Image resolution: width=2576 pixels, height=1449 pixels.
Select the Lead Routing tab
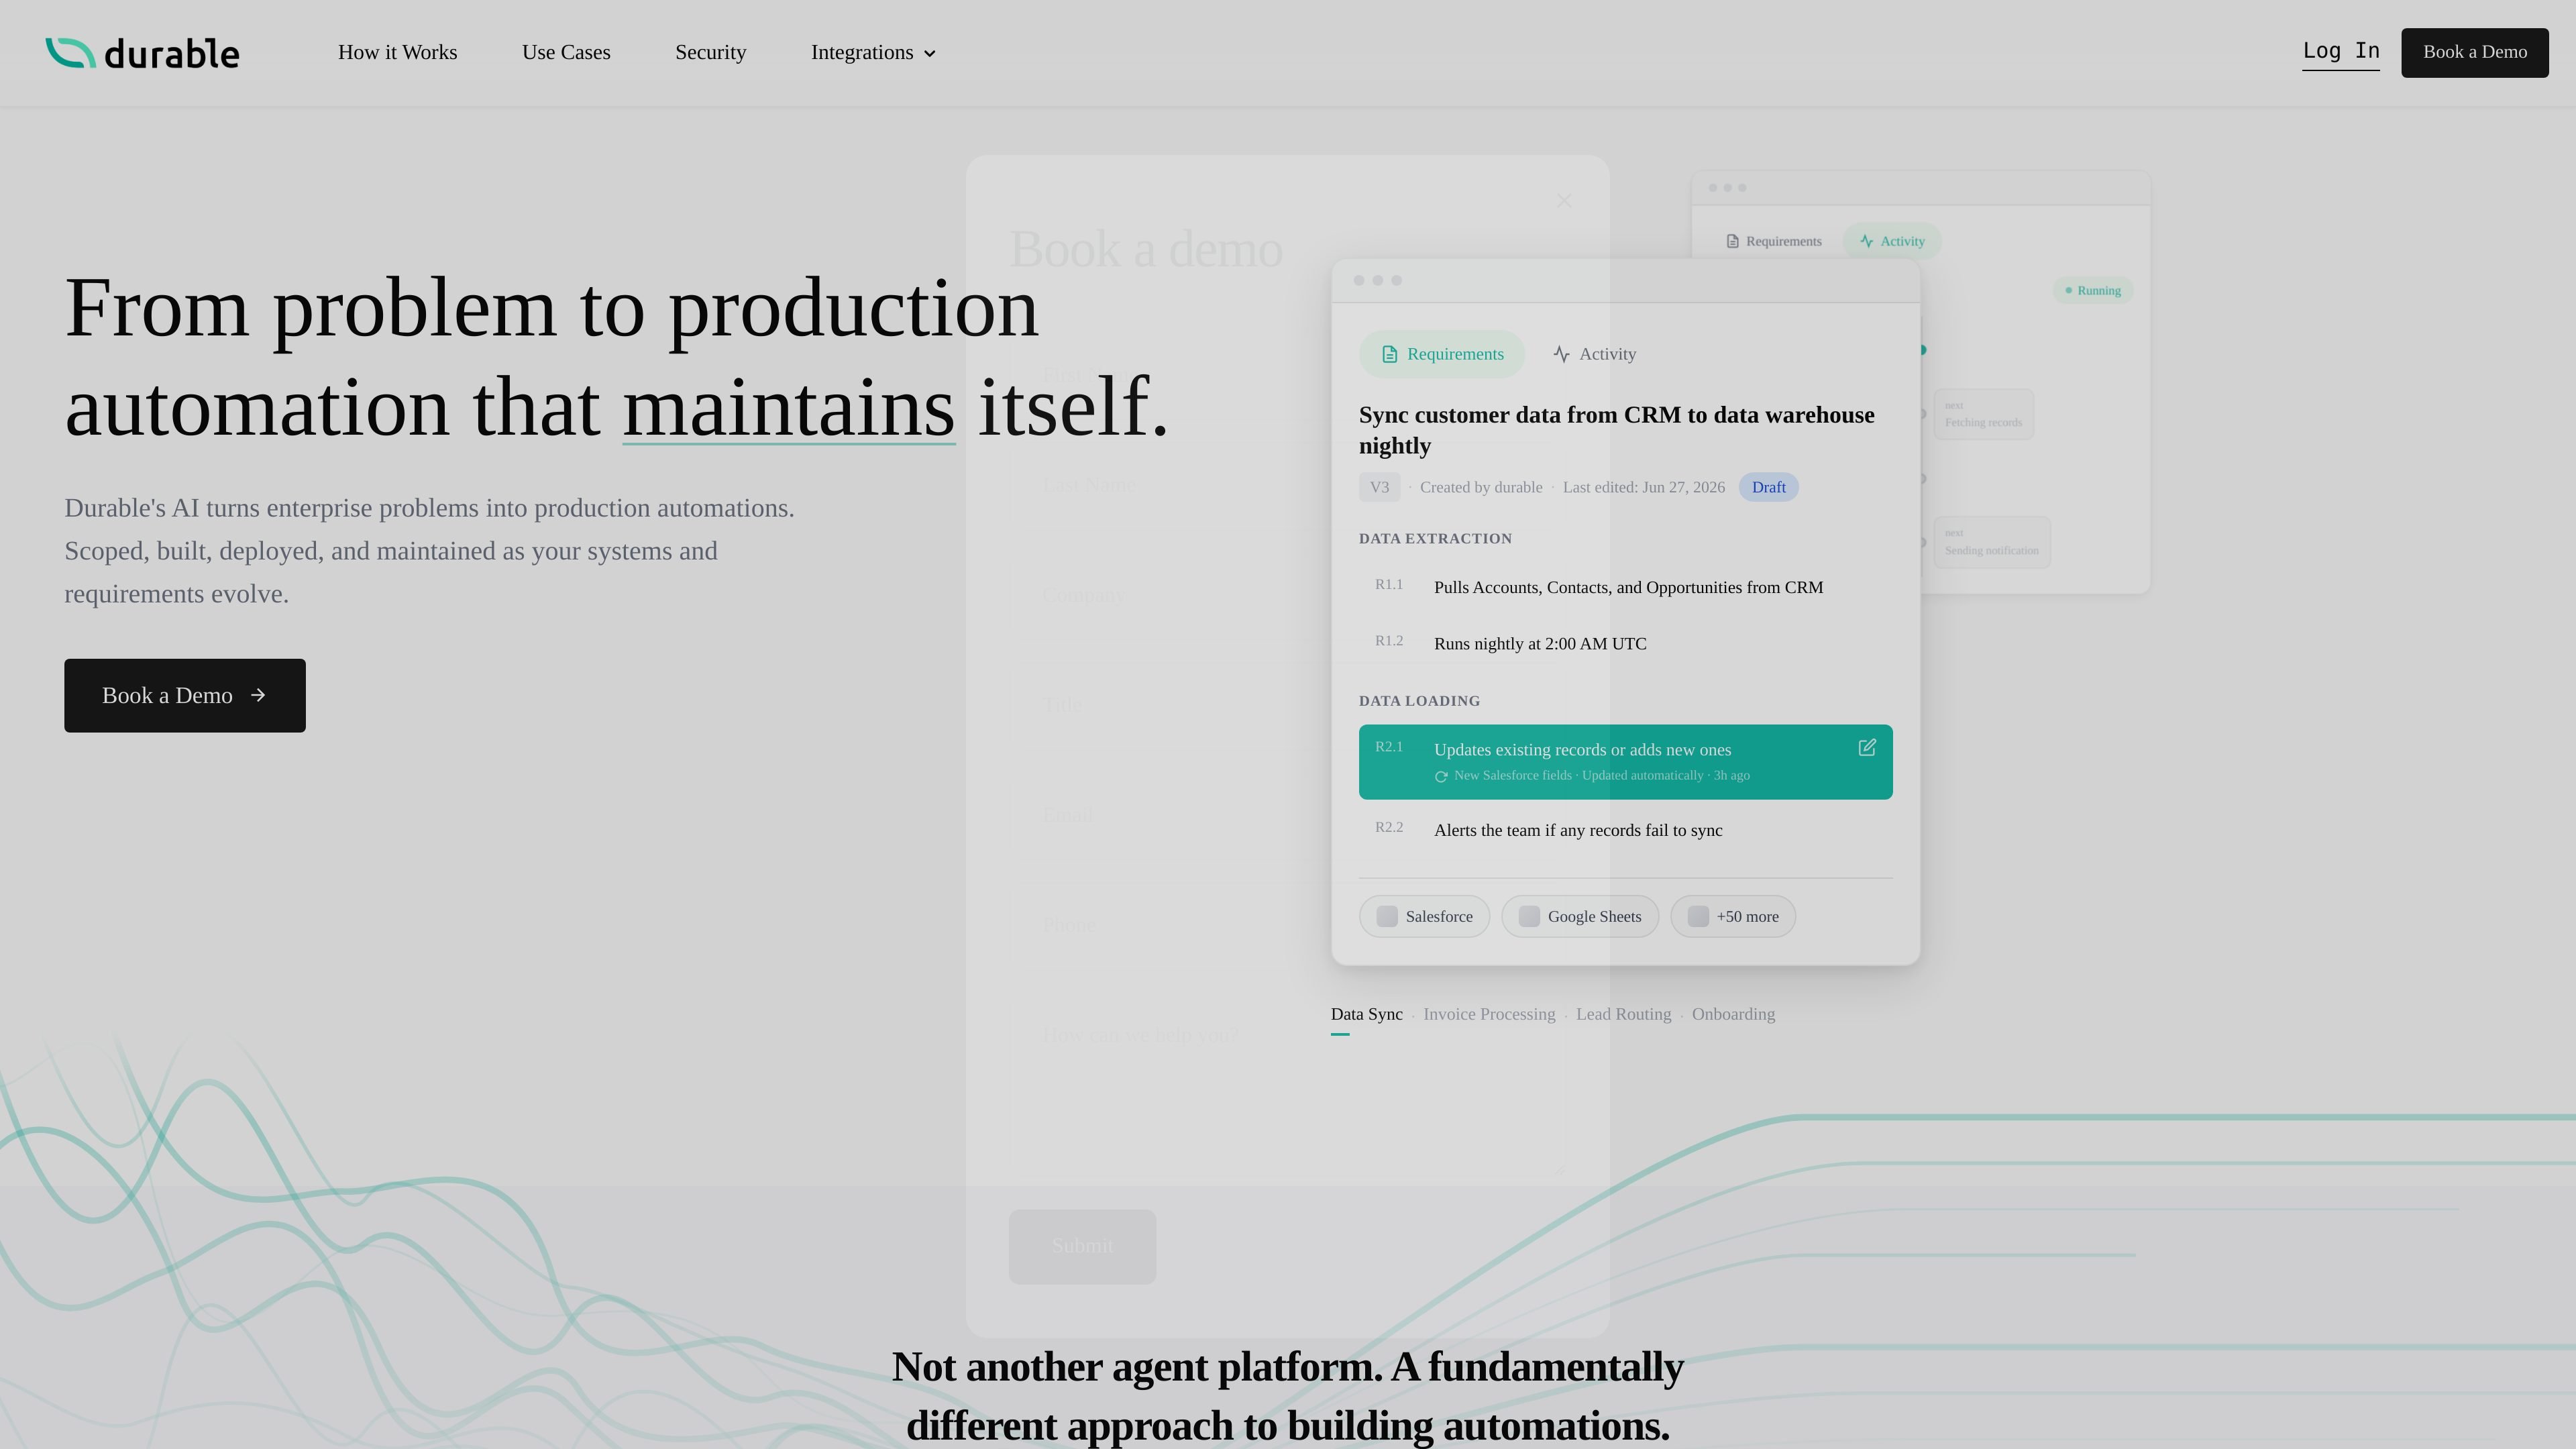[x=1623, y=1014]
